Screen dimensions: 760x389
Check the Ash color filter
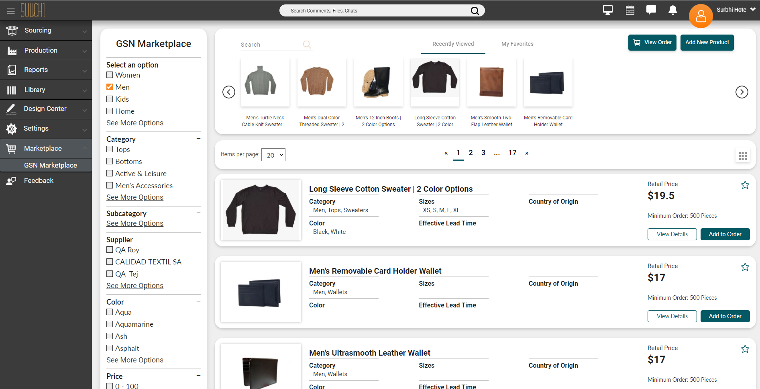pyautogui.click(x=110, y=336)
